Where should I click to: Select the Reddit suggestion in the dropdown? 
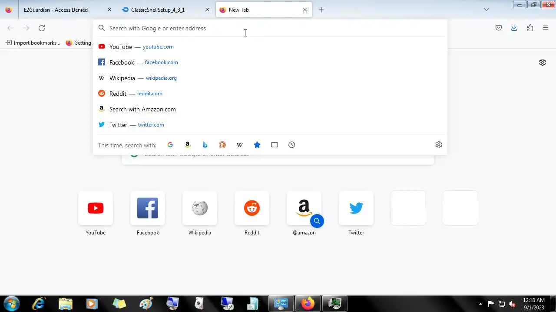coord(270,94)
